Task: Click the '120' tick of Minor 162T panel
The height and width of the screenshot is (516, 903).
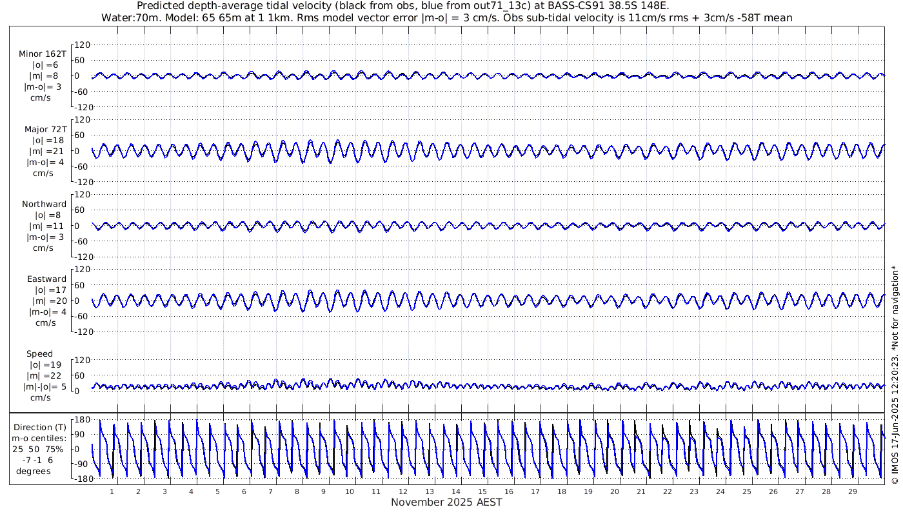Action: pos(82,45)
